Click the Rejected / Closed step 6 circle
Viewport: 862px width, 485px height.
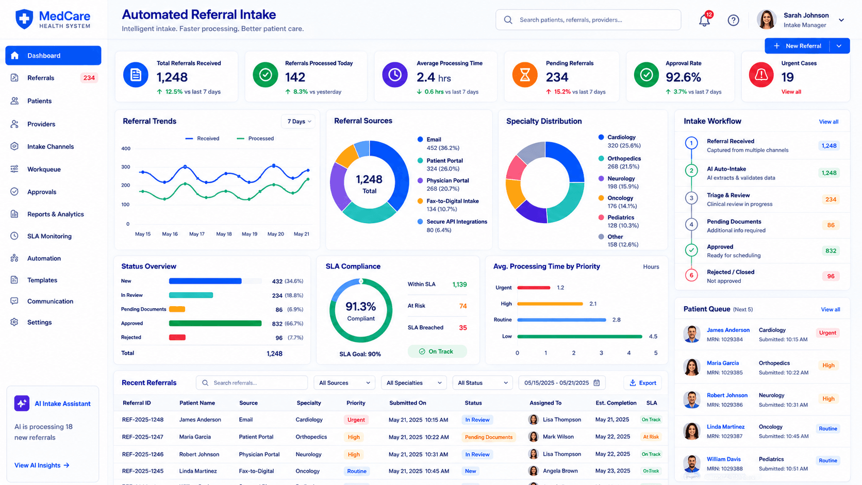click(691, 275)
